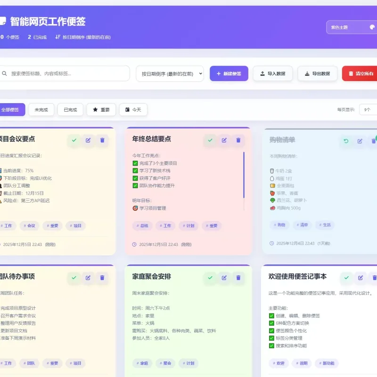Open the 按日期倒序 sort dropdown

[170, 74]
